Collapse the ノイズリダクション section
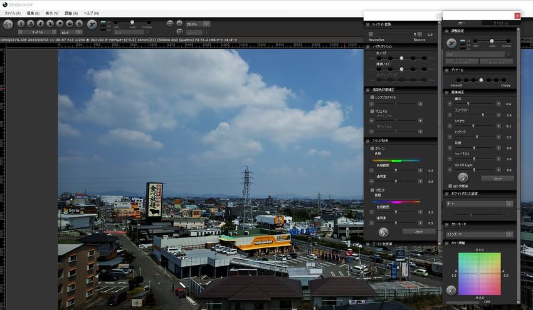533x310 pixels. pos(368,46)
